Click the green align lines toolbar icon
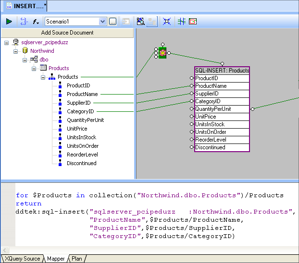Image resolution: width=299 pixels, height=263 pixels. [x=181, y=21]
